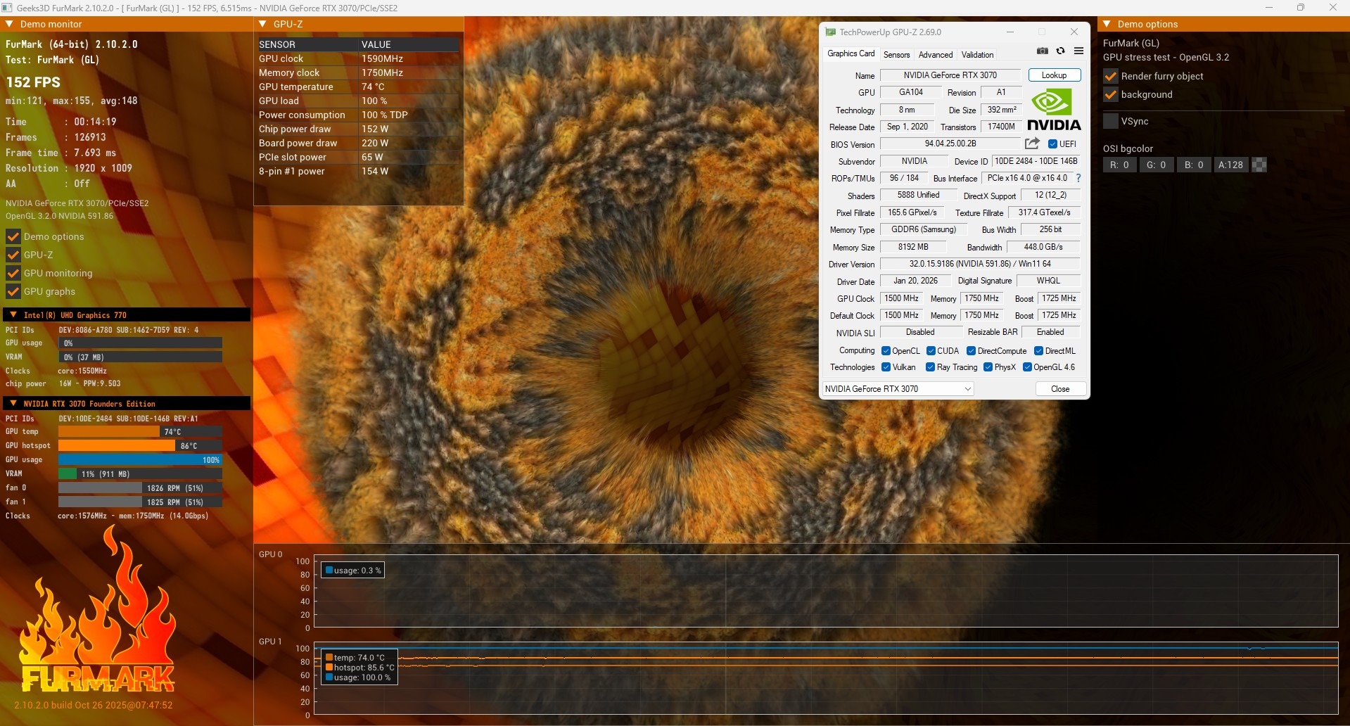Toggle the DirectCompute checkbox

[x=971, y=351]
